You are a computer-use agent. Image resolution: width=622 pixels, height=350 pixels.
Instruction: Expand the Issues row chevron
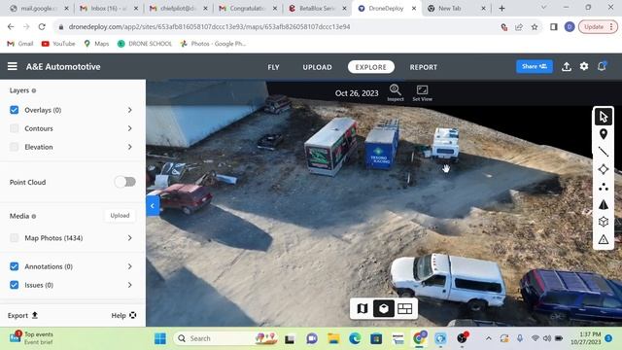[x=129, y=285]
